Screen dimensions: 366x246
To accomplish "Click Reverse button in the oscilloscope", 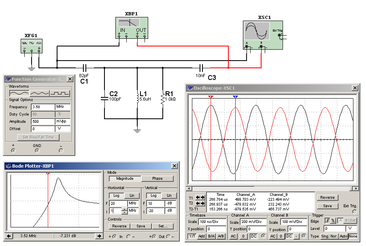I will click(x=327, y=198).
